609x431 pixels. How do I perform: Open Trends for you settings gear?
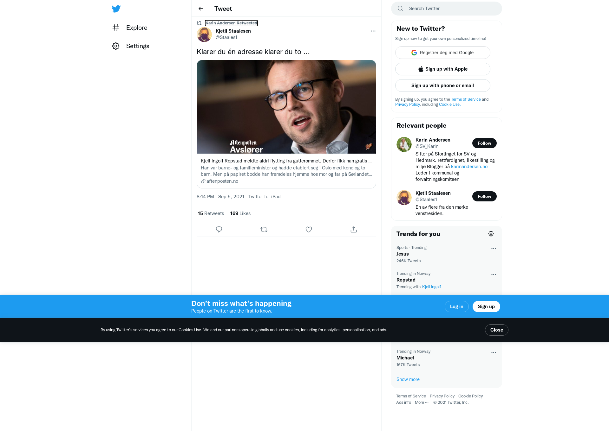tap(491, 234)
